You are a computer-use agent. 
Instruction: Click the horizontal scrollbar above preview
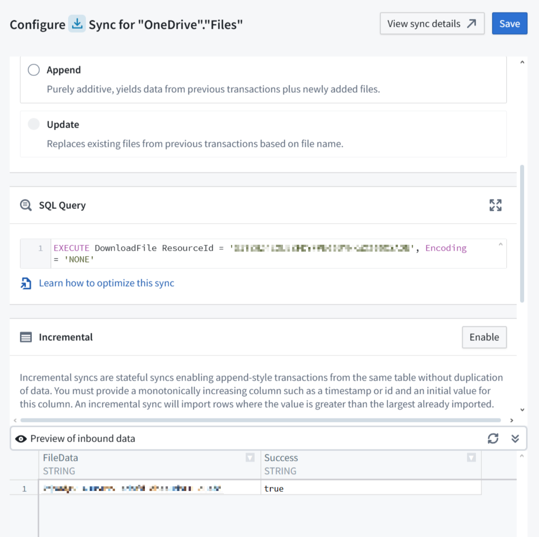tap(261, 420)
